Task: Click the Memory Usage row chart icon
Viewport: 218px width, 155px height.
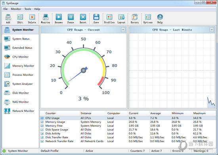Action: click(x=42, y=122)
